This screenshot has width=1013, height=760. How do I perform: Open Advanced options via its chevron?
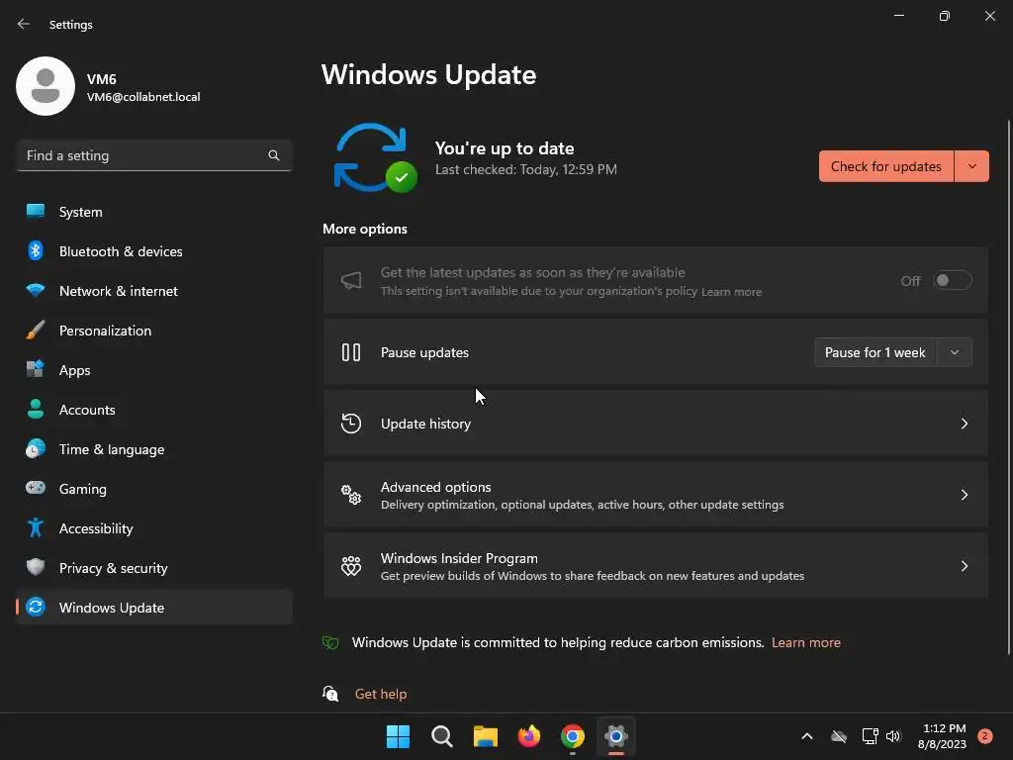(964, 495)
